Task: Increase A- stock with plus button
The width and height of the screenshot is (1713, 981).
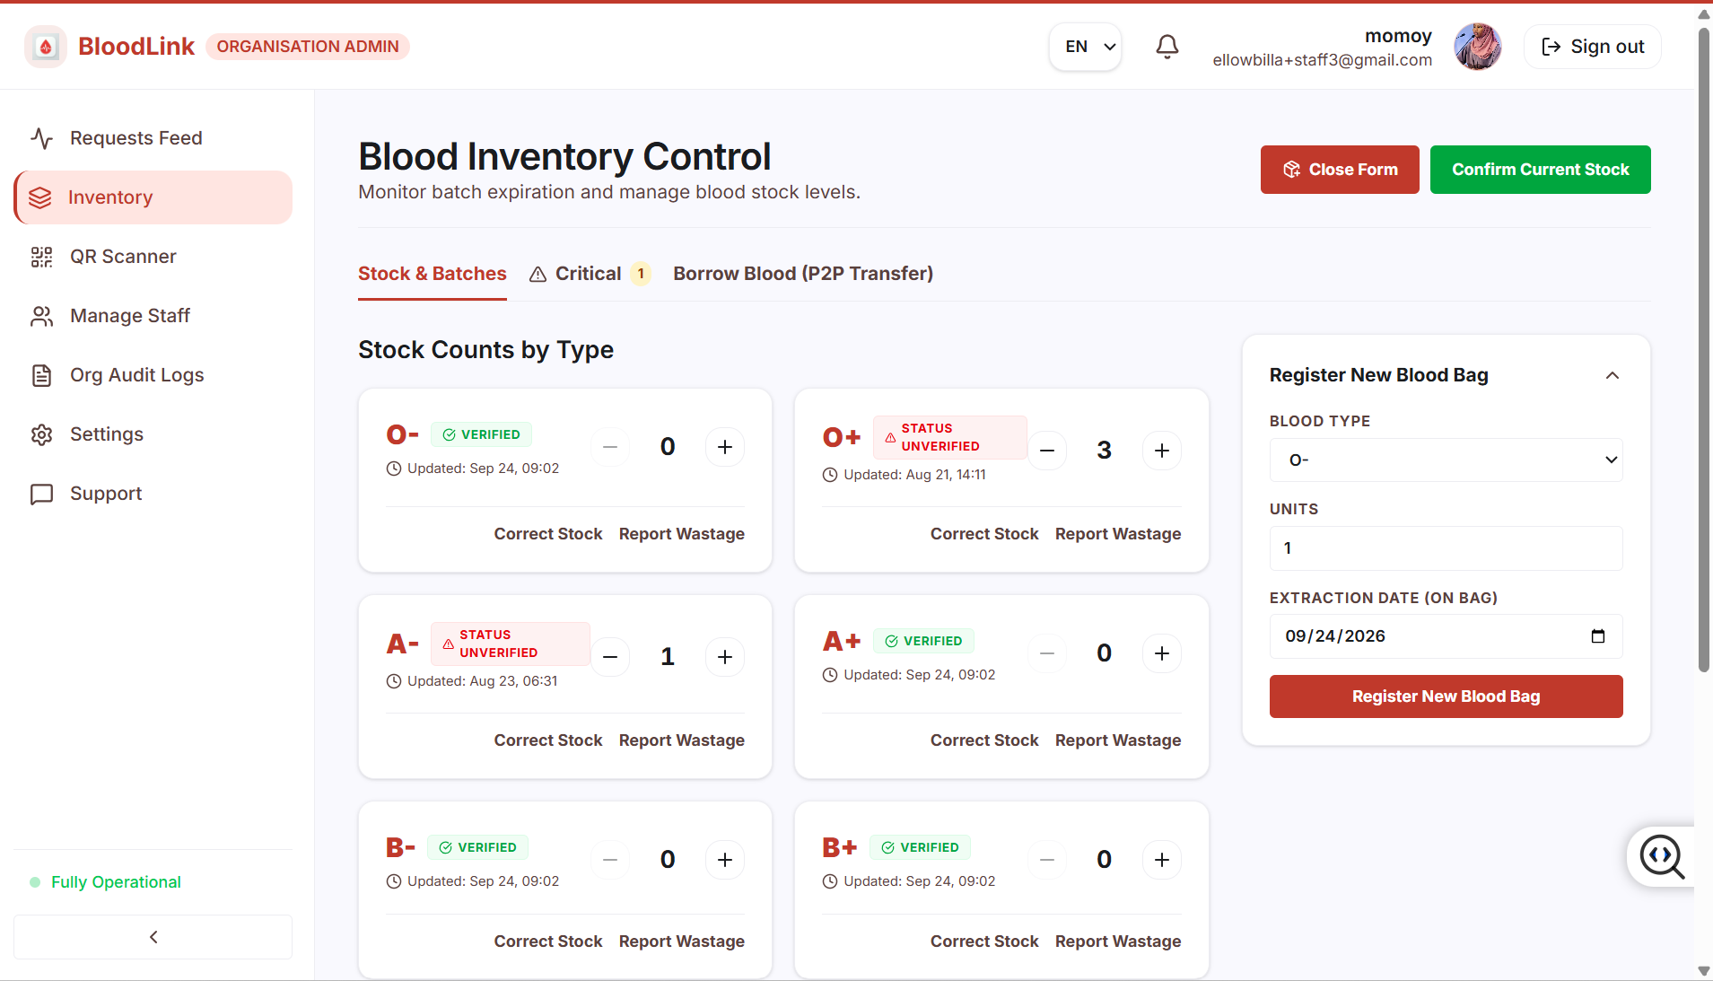Action: (x=725, y=657)
